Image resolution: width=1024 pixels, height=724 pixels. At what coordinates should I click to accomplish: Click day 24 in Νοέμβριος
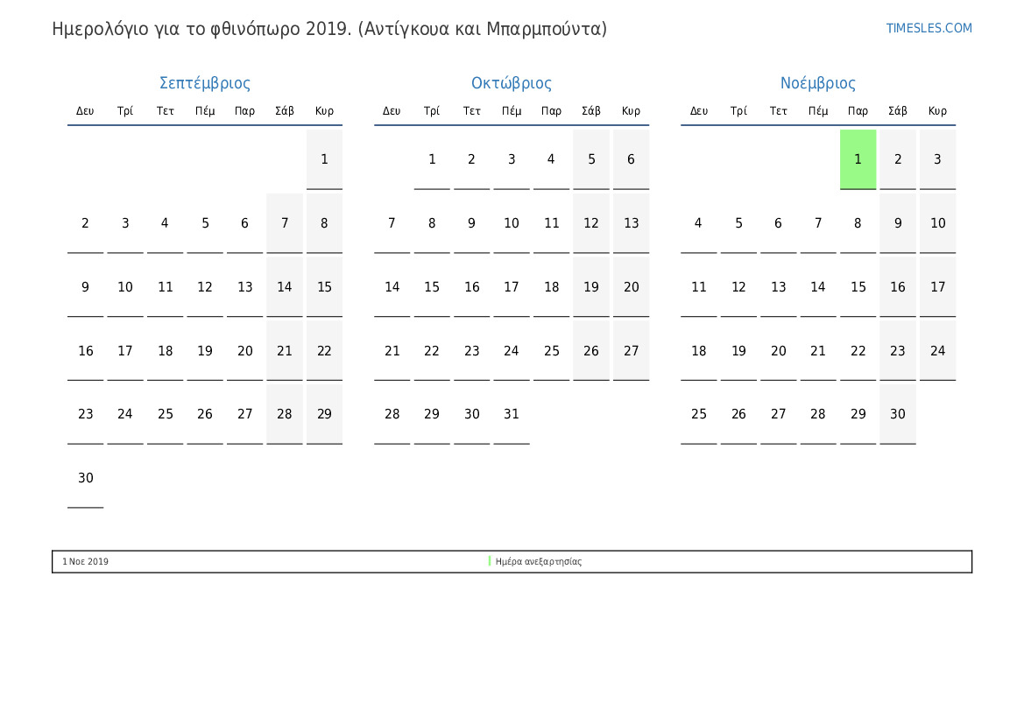(x=937, y=351)
